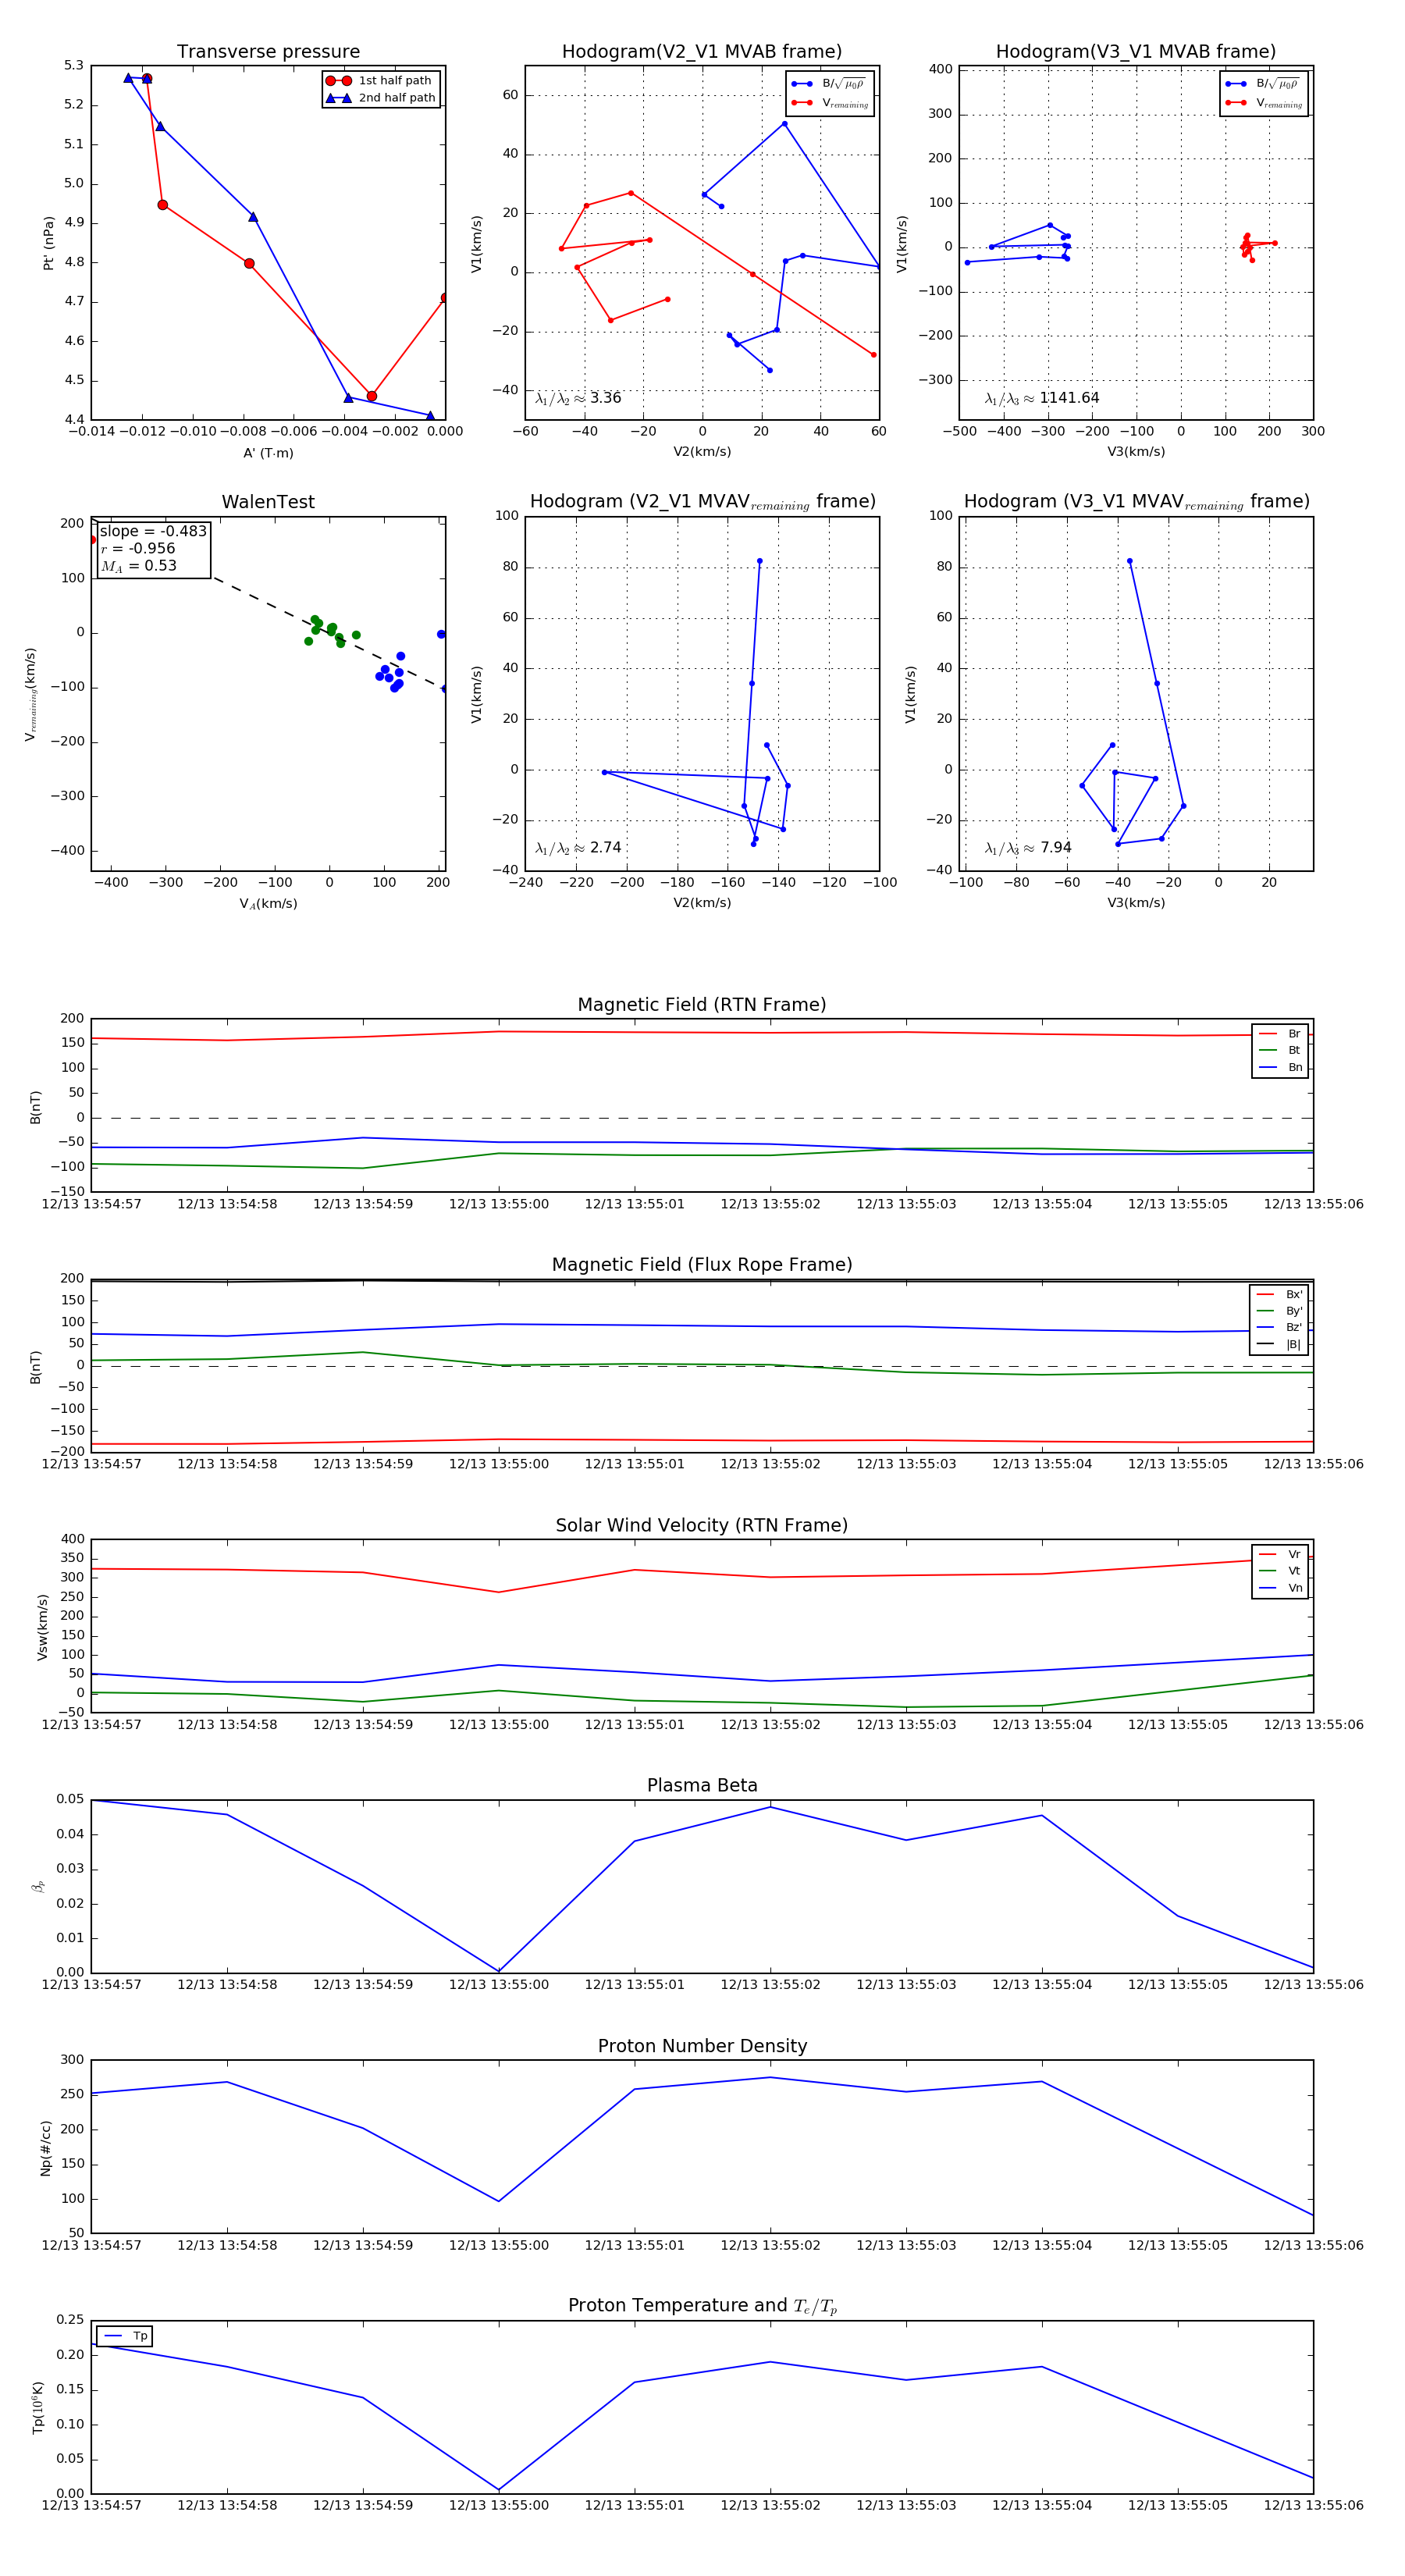Select the "|B|" legend entry
1405x2576 pixels.
point(1280,1345)
